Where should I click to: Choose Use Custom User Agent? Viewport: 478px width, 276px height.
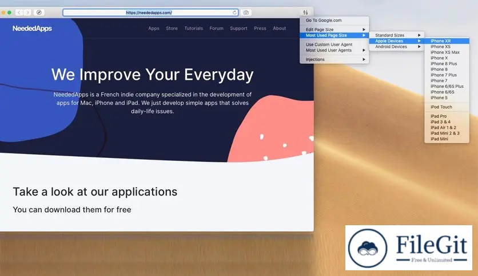(334, 44)
